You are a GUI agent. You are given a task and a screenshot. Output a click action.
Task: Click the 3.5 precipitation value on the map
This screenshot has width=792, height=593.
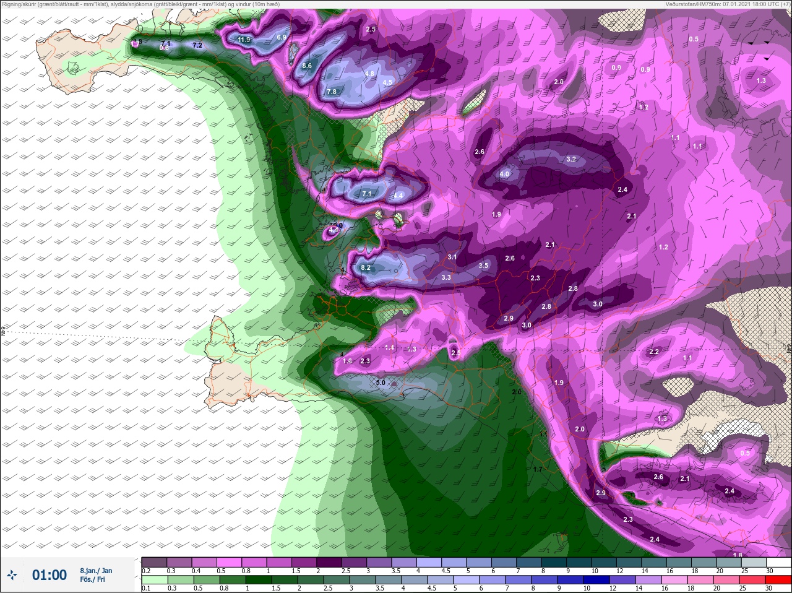click(483, 266)
